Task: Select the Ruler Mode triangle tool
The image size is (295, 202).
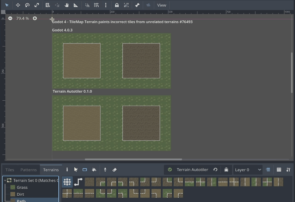Action: (x=76, y=5)
